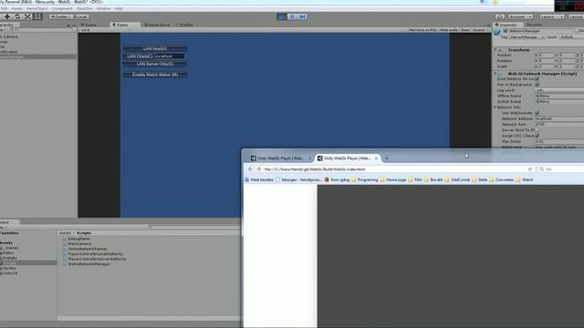Open a new browser tab with plus button

(x=387, y=159)
